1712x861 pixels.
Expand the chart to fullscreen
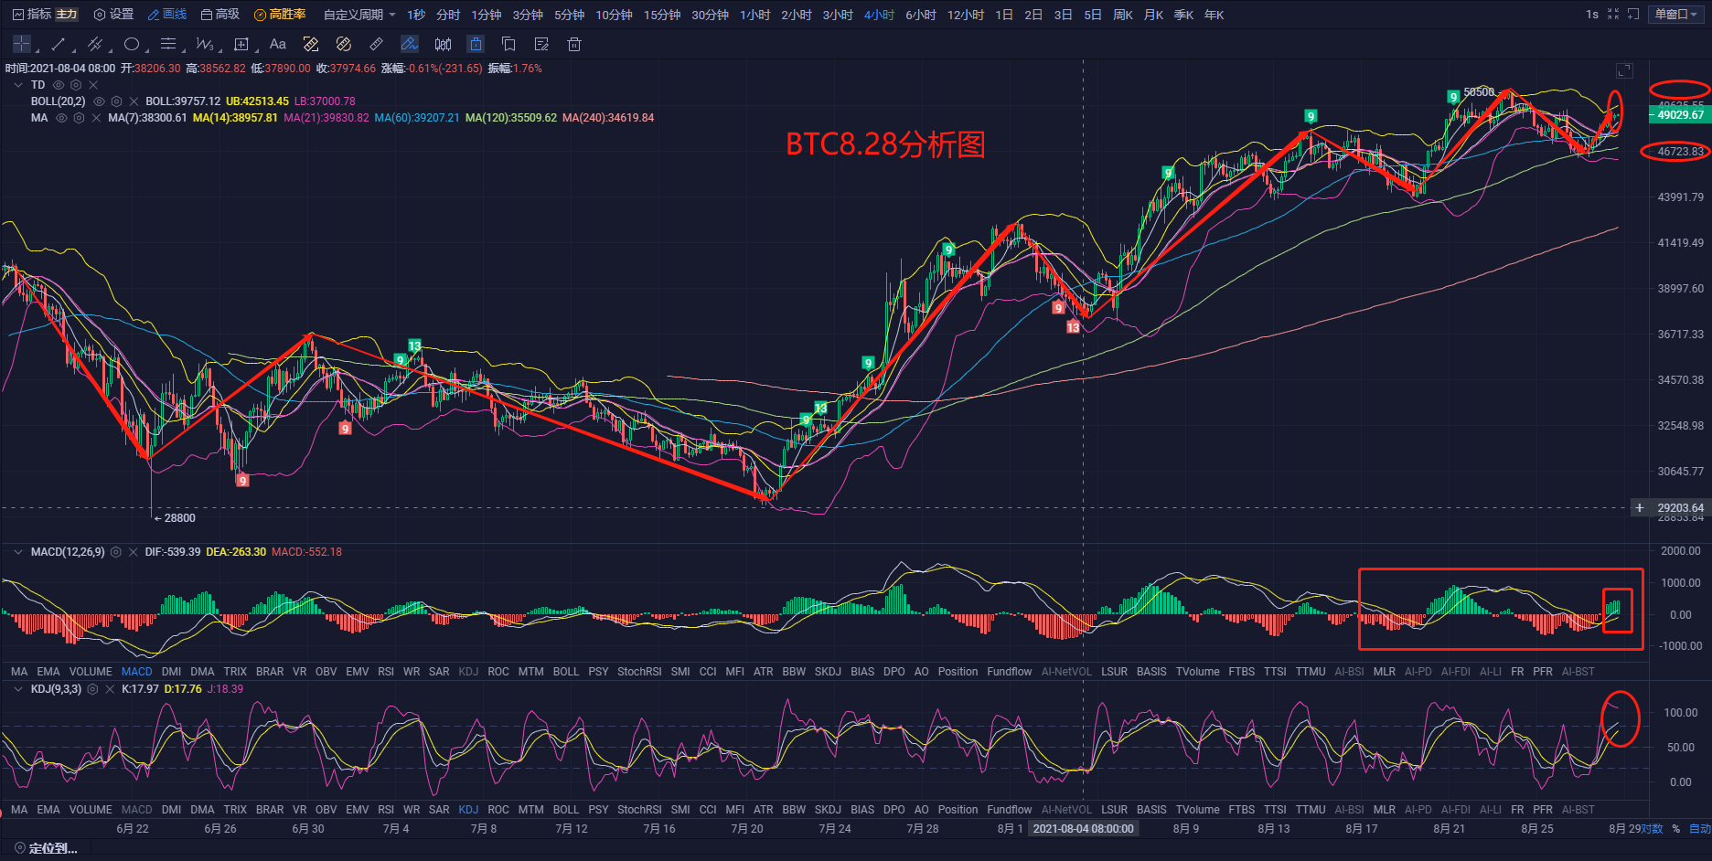pyautogui.click(x=1624, y=70)
